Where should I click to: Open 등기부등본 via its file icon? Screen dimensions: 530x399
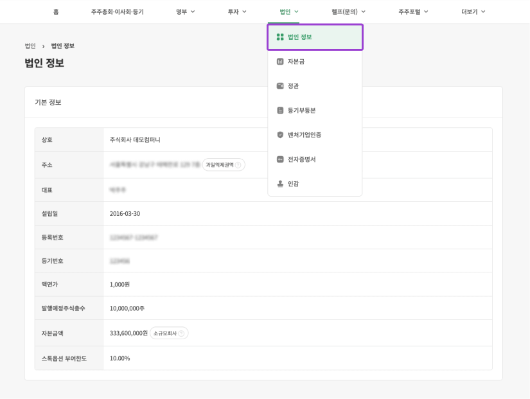pos(279,109)
